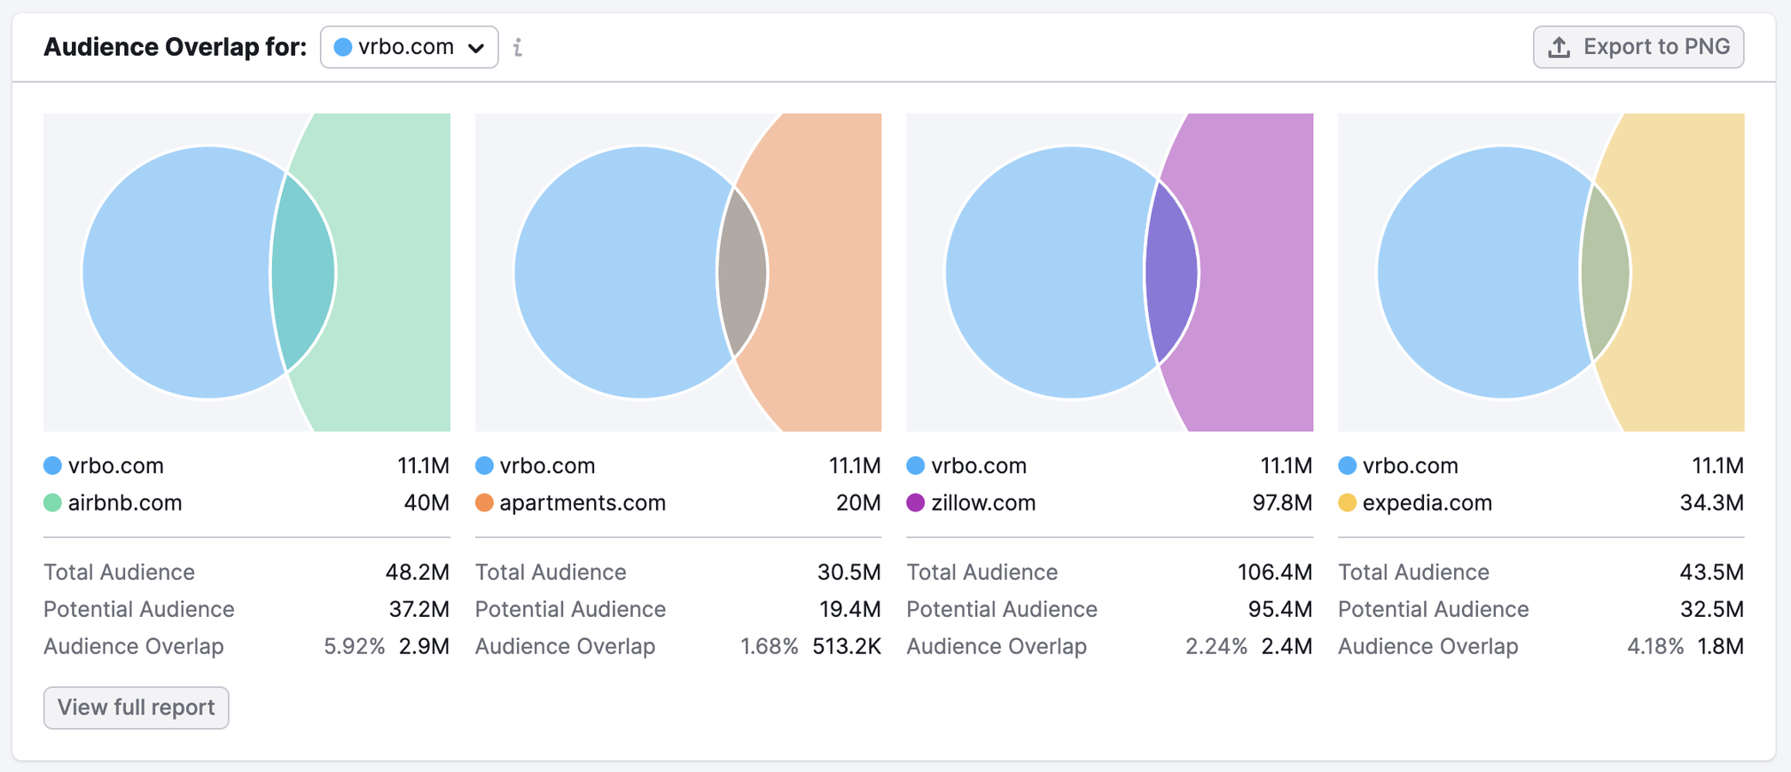Click the 2.24% audience overlap percentage
Image resolution: width=1791 pixels, height=772 pixels.
point(1216,646)
